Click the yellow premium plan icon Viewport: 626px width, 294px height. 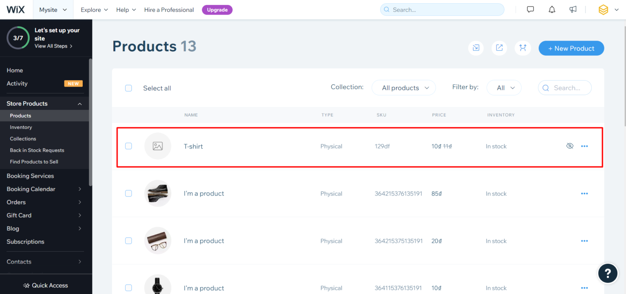603,9
